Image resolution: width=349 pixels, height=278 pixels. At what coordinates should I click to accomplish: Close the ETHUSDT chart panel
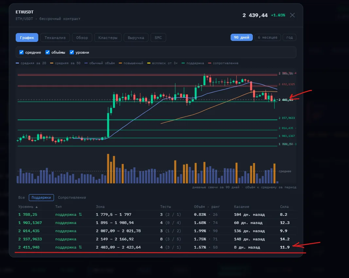292,15
